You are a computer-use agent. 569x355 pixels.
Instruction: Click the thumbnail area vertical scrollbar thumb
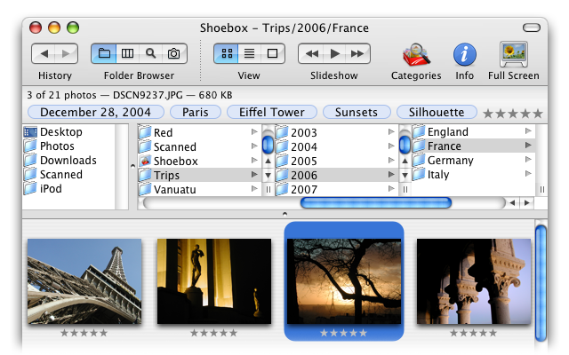541,283
